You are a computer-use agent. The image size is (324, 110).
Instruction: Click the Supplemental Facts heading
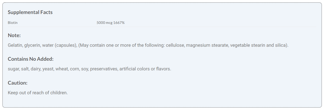coord(30,12)
